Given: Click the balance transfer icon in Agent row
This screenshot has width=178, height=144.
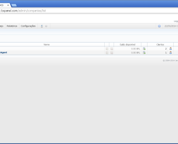Looking at the screenshot, I should click(144, 53).
